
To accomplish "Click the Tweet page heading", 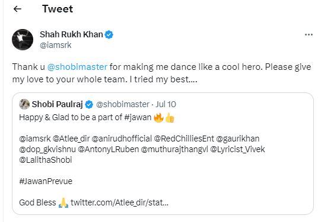I will pyautogui.click(x=58, y=9).
